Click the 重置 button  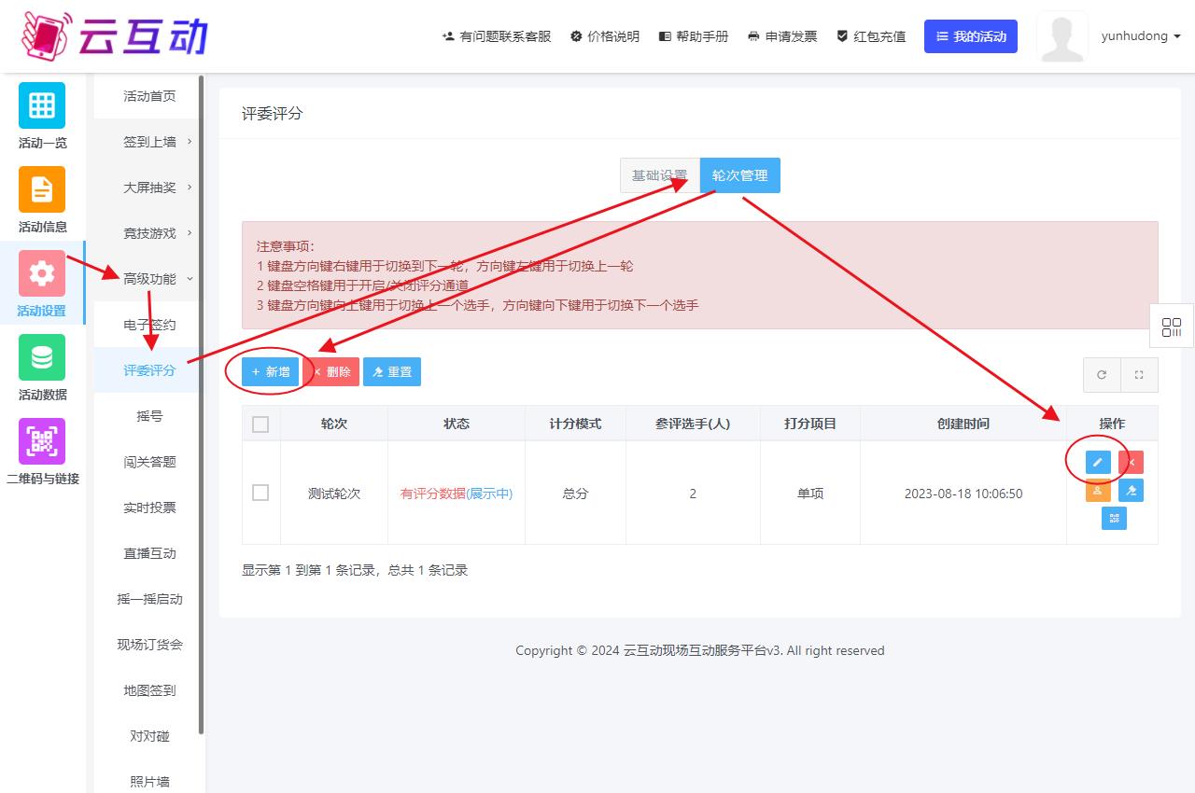click(392, 371)
